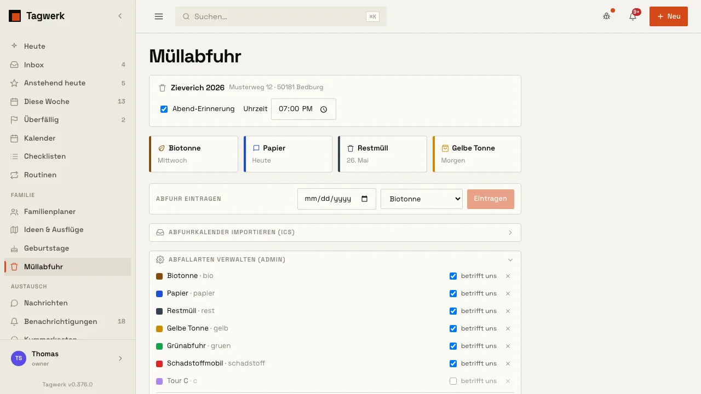Uncheck betrifft uns for Grünabfuhr
The width and height of the screenshot is (701, 394).
[x=453, y=346]
